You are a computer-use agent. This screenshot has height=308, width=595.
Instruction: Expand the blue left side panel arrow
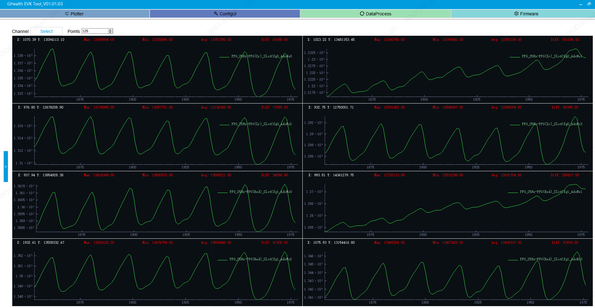6,167
